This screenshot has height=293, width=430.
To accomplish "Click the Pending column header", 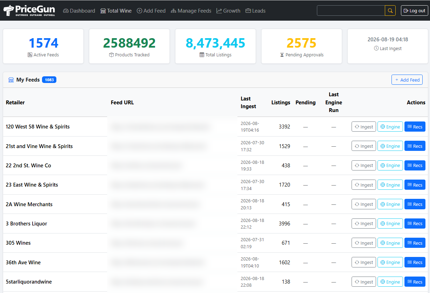I will click(306, 103).
